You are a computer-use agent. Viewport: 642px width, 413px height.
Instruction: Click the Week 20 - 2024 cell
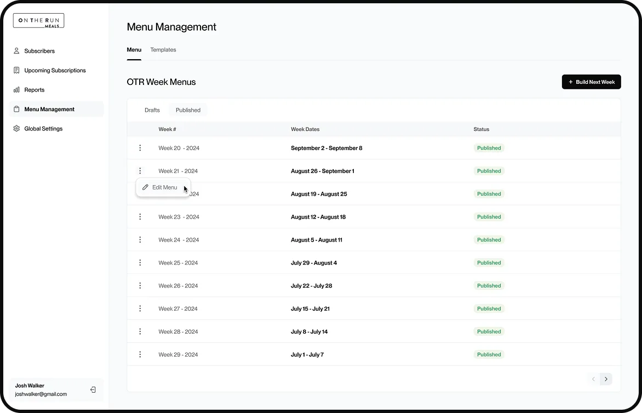pyautogui.click(x=179, y=148)
